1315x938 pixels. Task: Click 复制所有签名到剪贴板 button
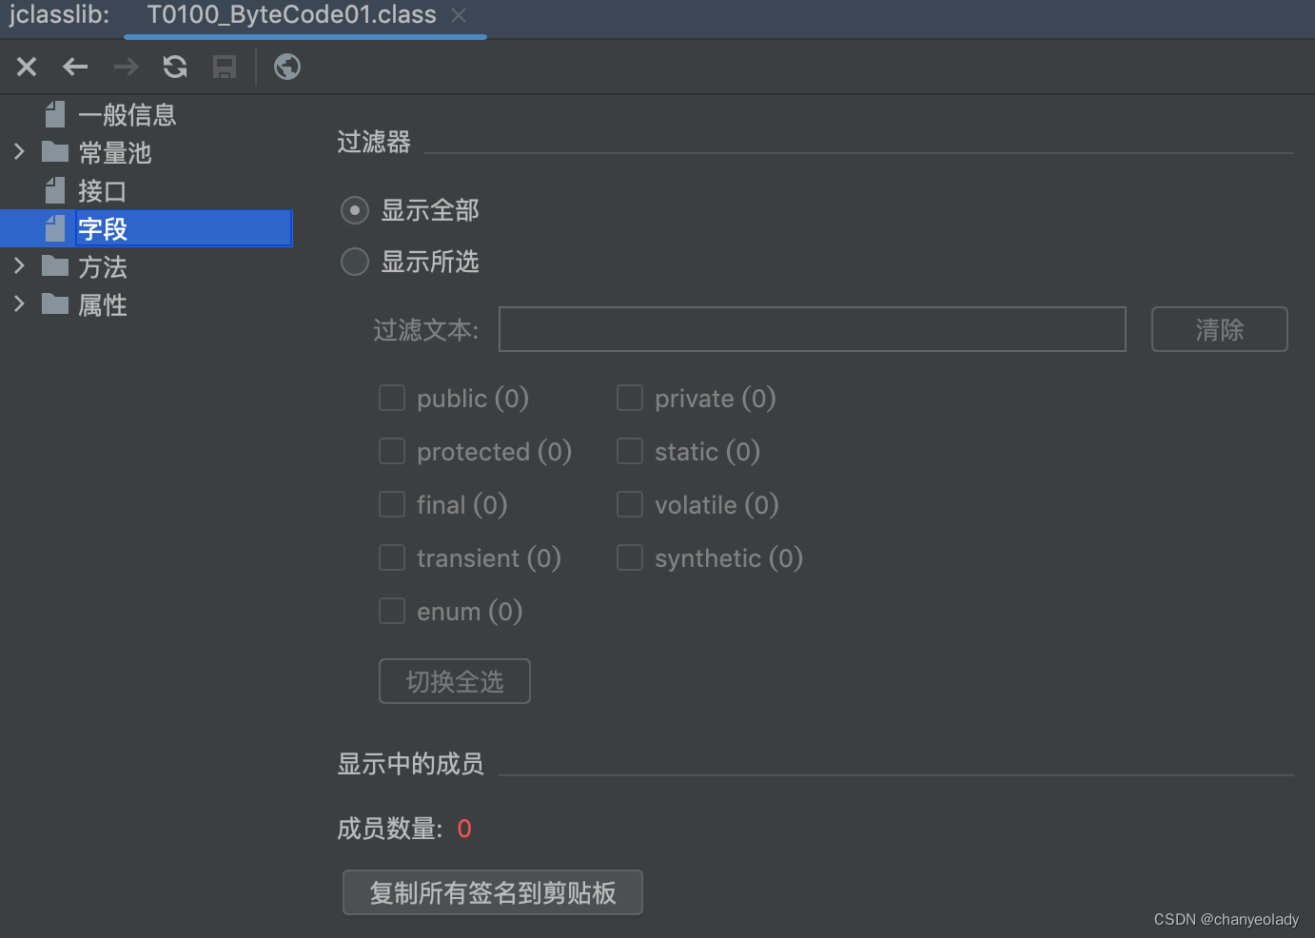[492, 892]
